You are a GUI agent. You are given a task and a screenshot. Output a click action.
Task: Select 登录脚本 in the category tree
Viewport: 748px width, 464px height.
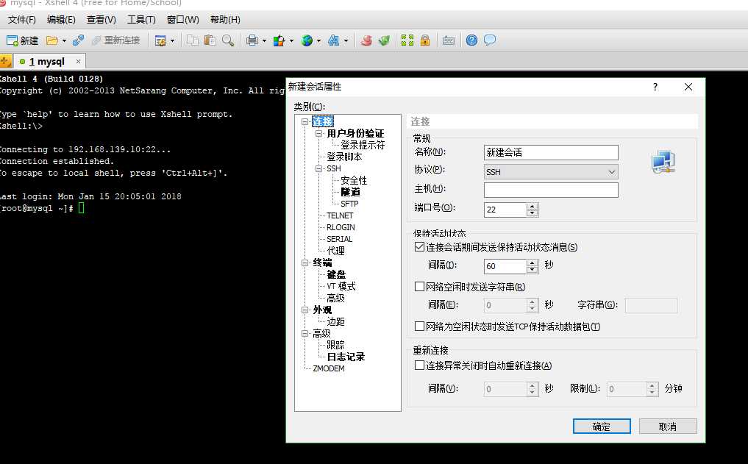[344, 157]
